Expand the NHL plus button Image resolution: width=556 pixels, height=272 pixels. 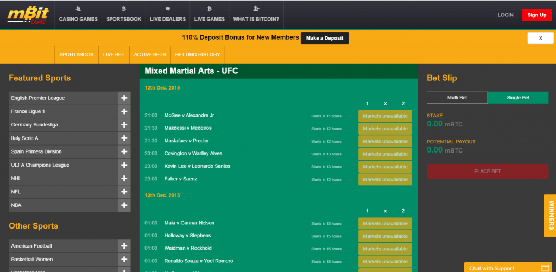[x=124, y=179]
